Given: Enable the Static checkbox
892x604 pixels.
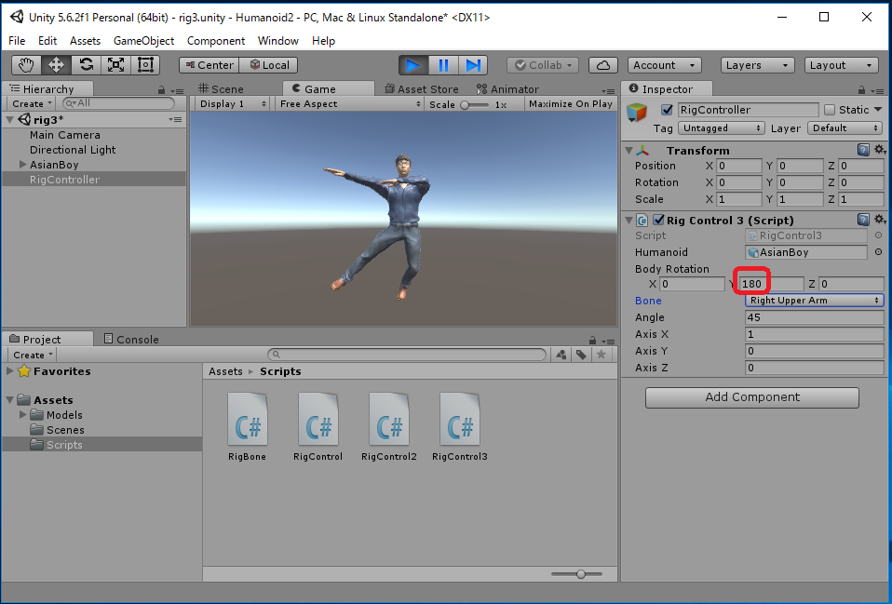Looking at the screenshot, I should pos(831,110).
